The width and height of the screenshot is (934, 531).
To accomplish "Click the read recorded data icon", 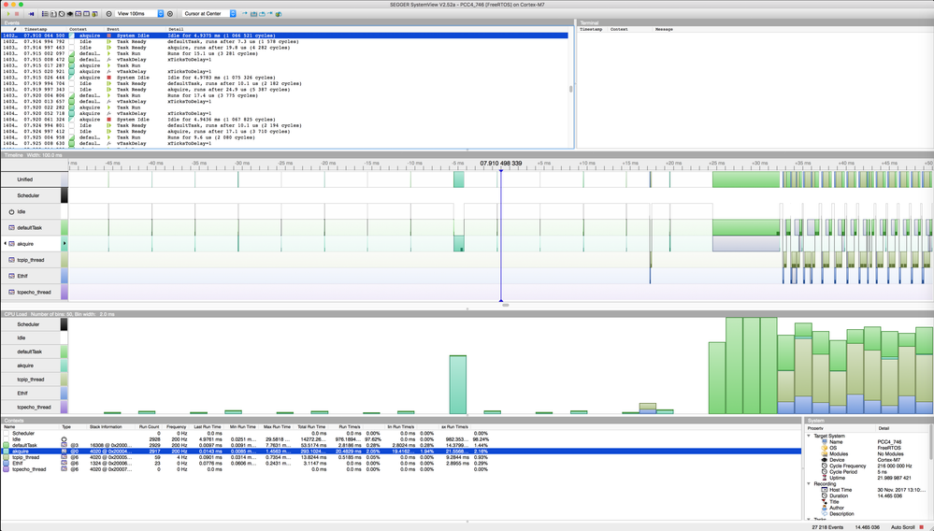I will coord(32,14).
